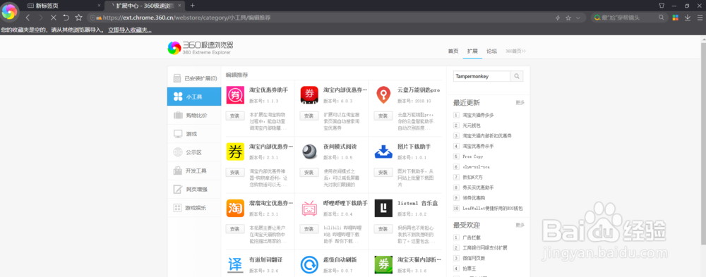Select 网页增强 category in sidebar
Viewport: 706px width, 277px height.
pos(194,189)
